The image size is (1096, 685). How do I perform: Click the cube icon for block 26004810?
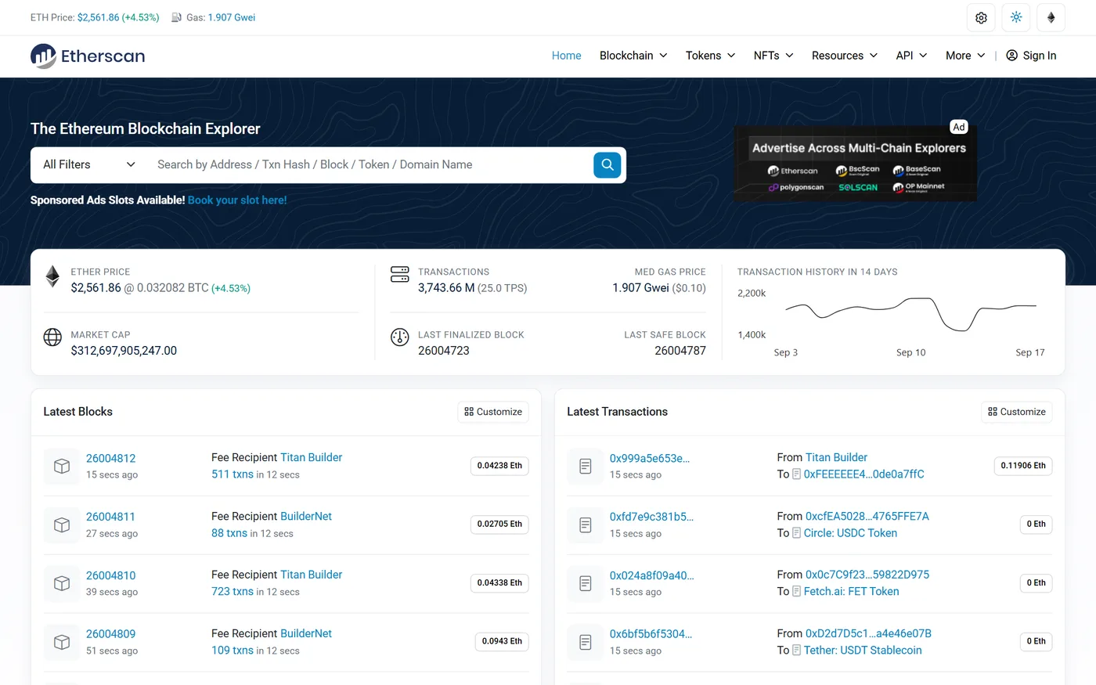(x=62, y=583)
